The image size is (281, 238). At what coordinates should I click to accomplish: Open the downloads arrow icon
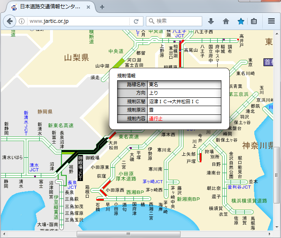pyautogui.click(x=211, y=21)
